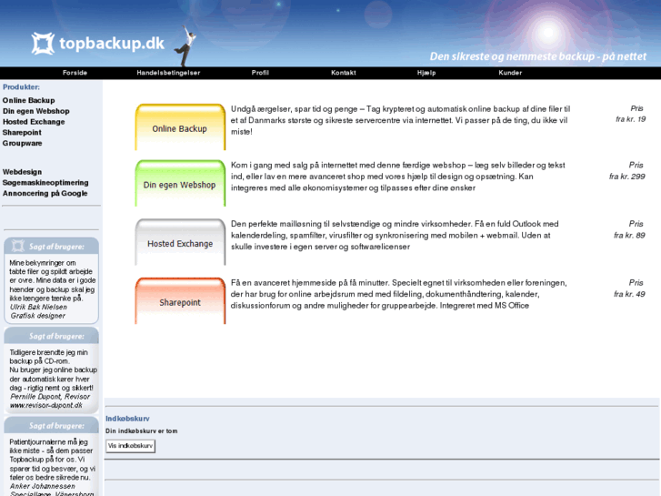Click the Ulrik Bak Nielsen name

click(x=38, y=307)
